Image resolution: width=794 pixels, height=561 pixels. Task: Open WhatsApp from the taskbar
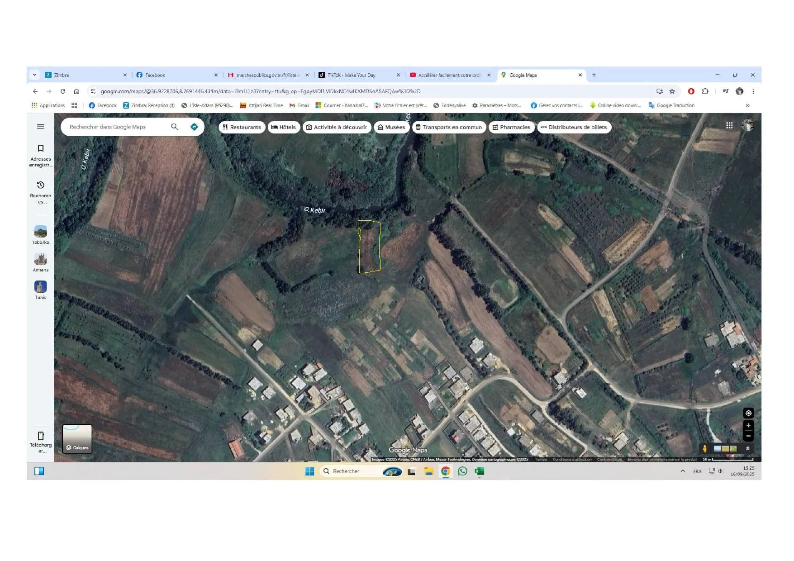pos(462,471)
